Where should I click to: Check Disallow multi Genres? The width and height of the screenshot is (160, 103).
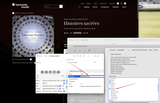[x=109, y=71]
